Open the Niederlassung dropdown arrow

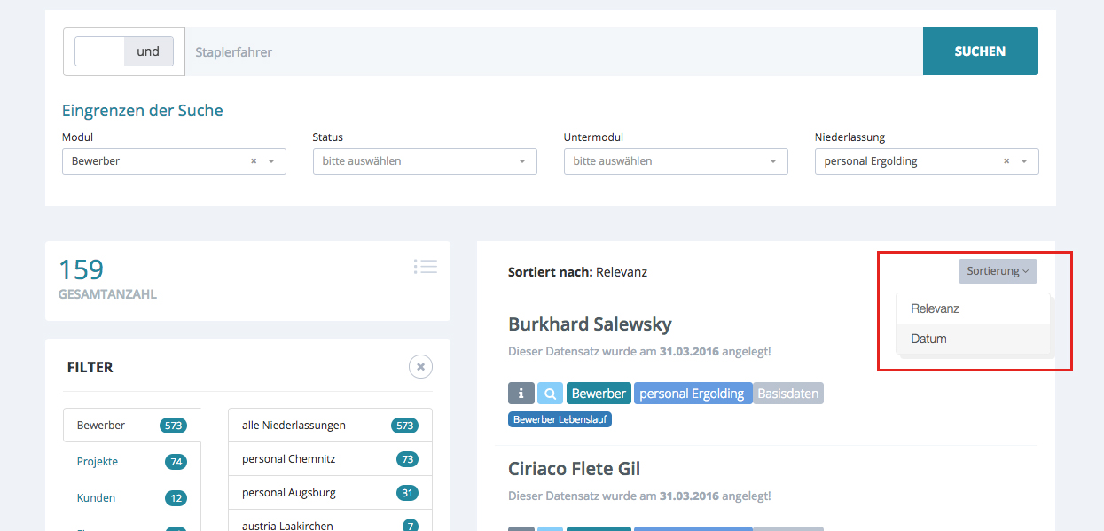tap(1024, 161)
